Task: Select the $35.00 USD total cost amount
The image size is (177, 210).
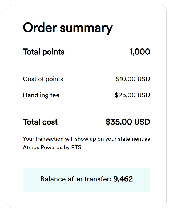Action: tap(128, 122)
